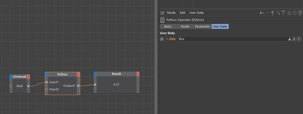Click the blue input corner of Python node
This screenshot has height=114, width=303.
[x=47, y=75]
